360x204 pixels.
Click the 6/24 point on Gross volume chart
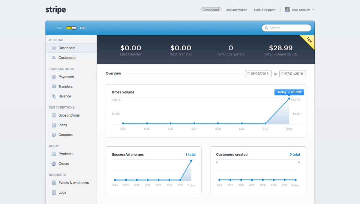tap(123, 123)
